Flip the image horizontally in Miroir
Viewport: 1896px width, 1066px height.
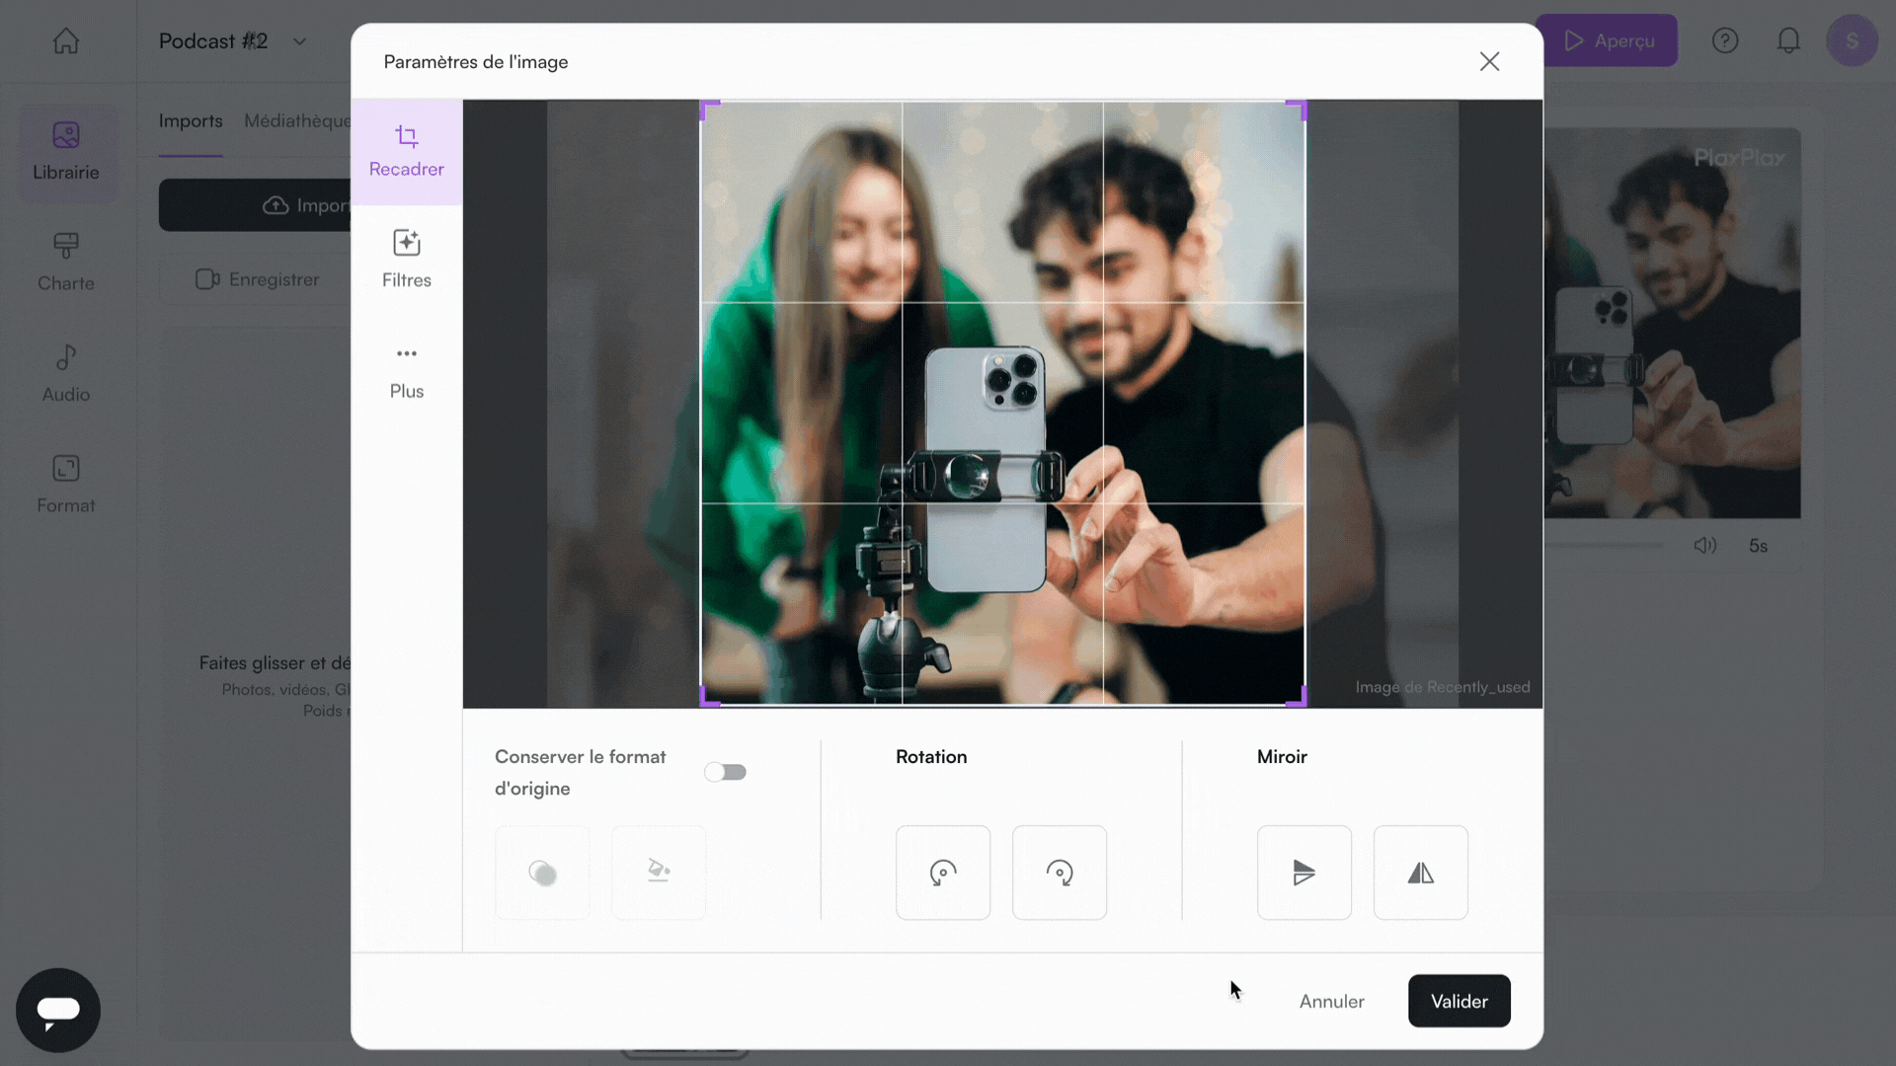(1420, 873)
